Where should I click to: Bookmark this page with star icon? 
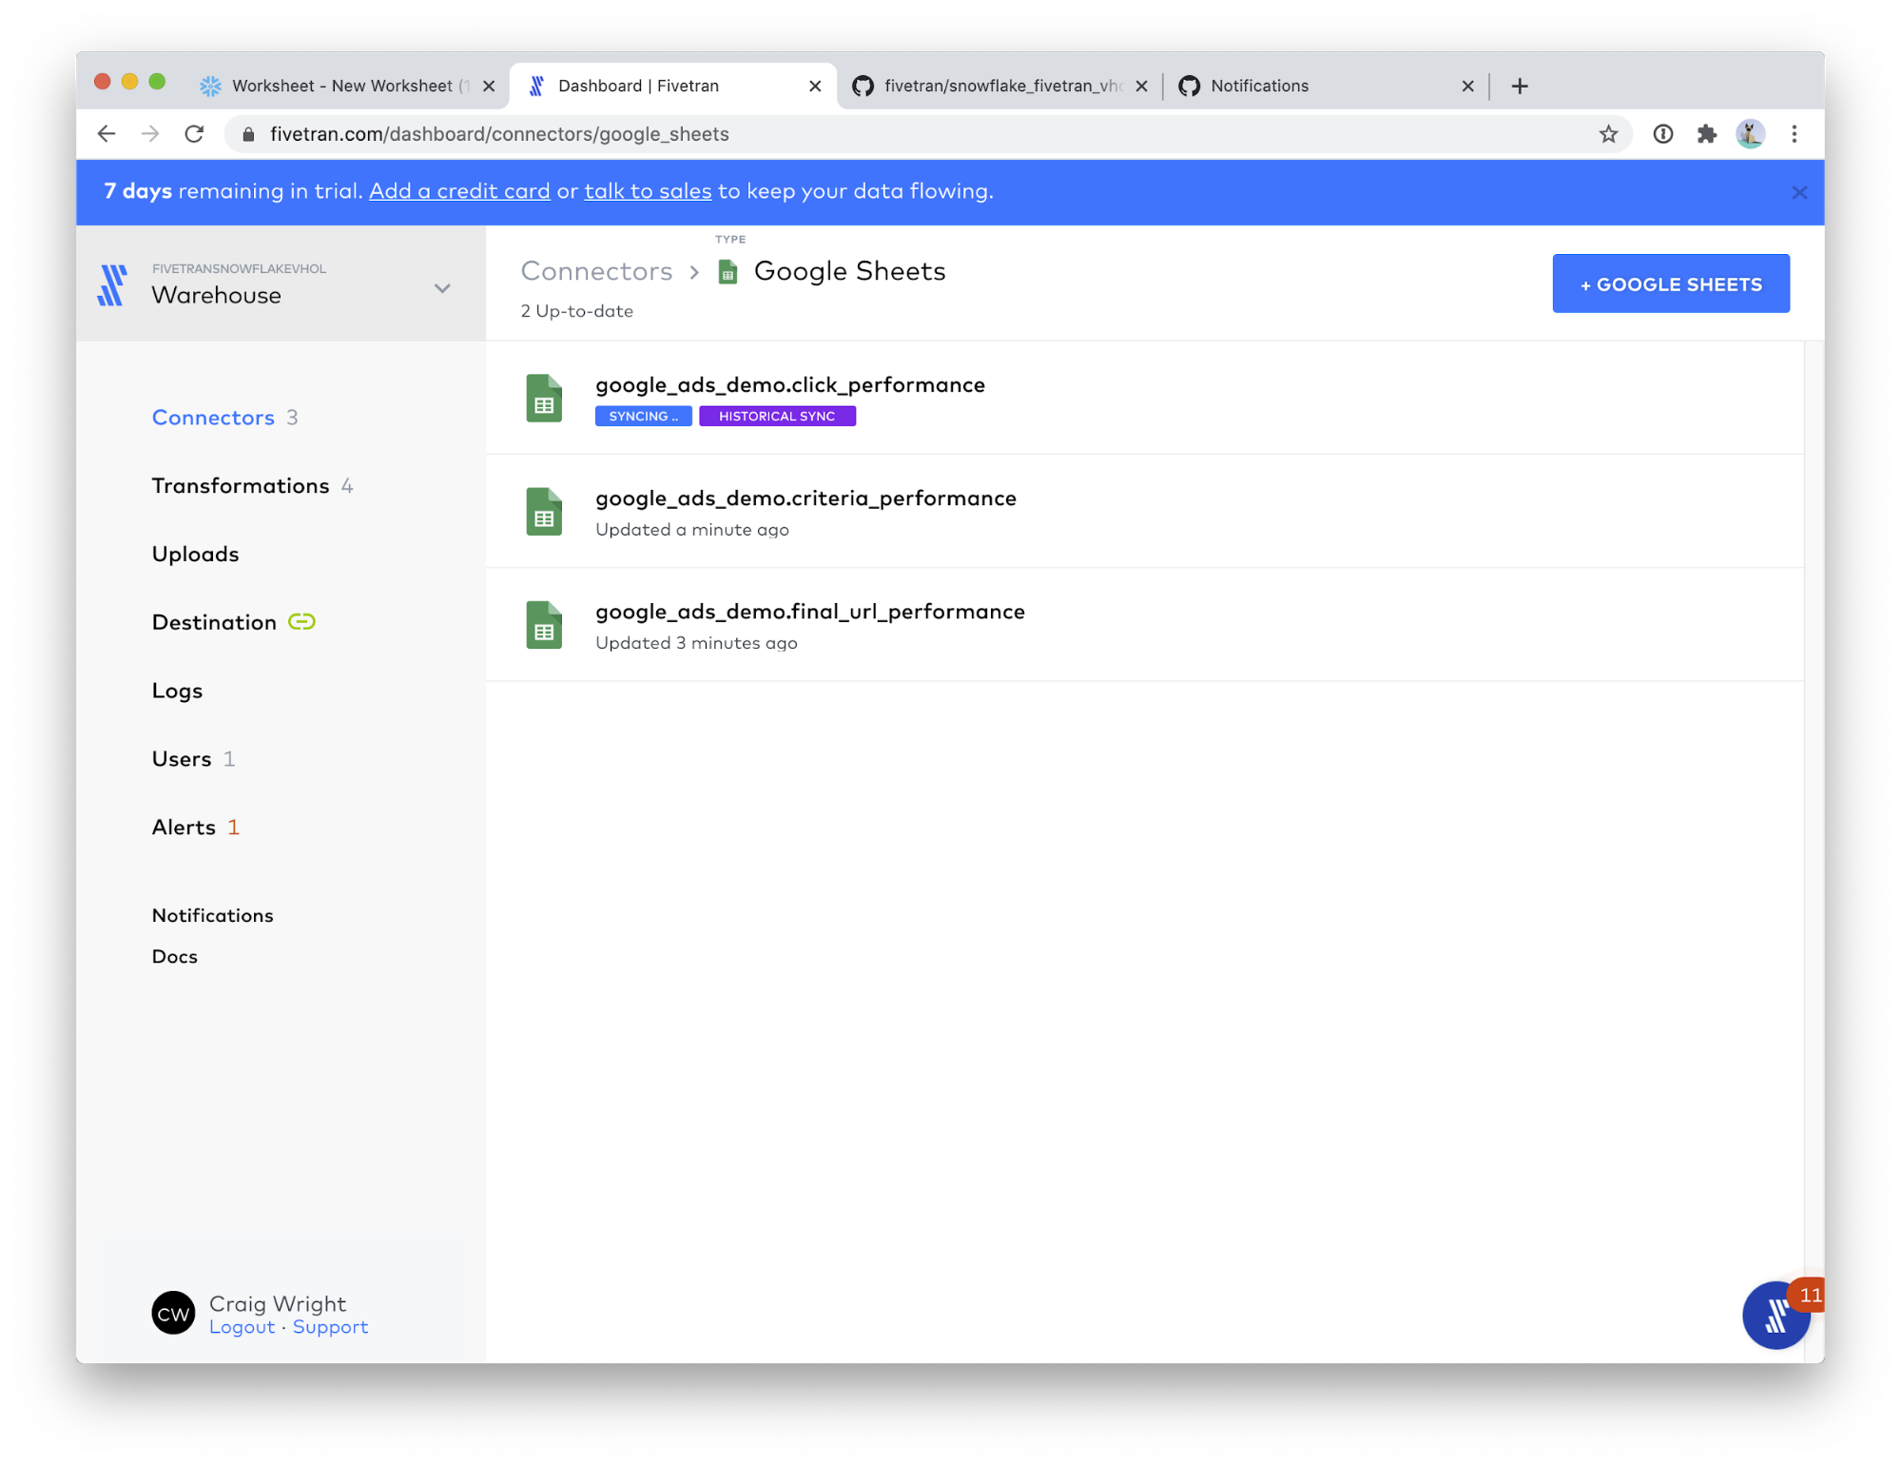pos(1608,134)
